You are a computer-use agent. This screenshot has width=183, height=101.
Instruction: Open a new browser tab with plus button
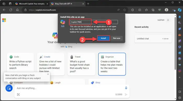click(88, 4)
